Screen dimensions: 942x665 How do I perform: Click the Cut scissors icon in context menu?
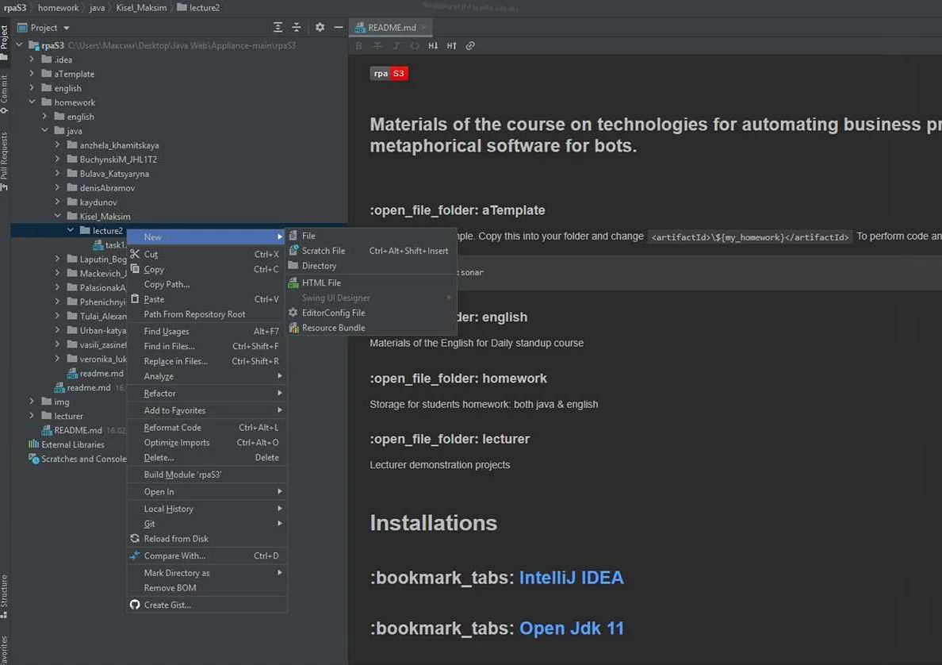click(x=135, y=254)
